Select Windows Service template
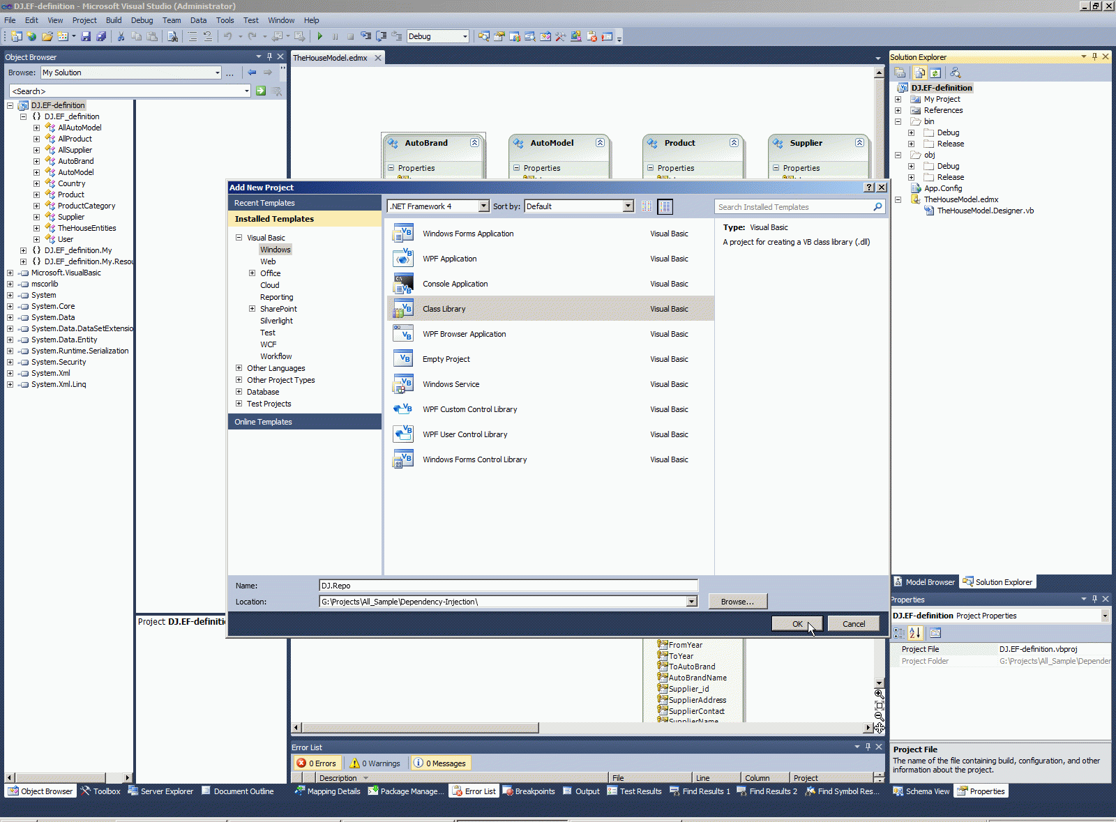 pos(551,384)
